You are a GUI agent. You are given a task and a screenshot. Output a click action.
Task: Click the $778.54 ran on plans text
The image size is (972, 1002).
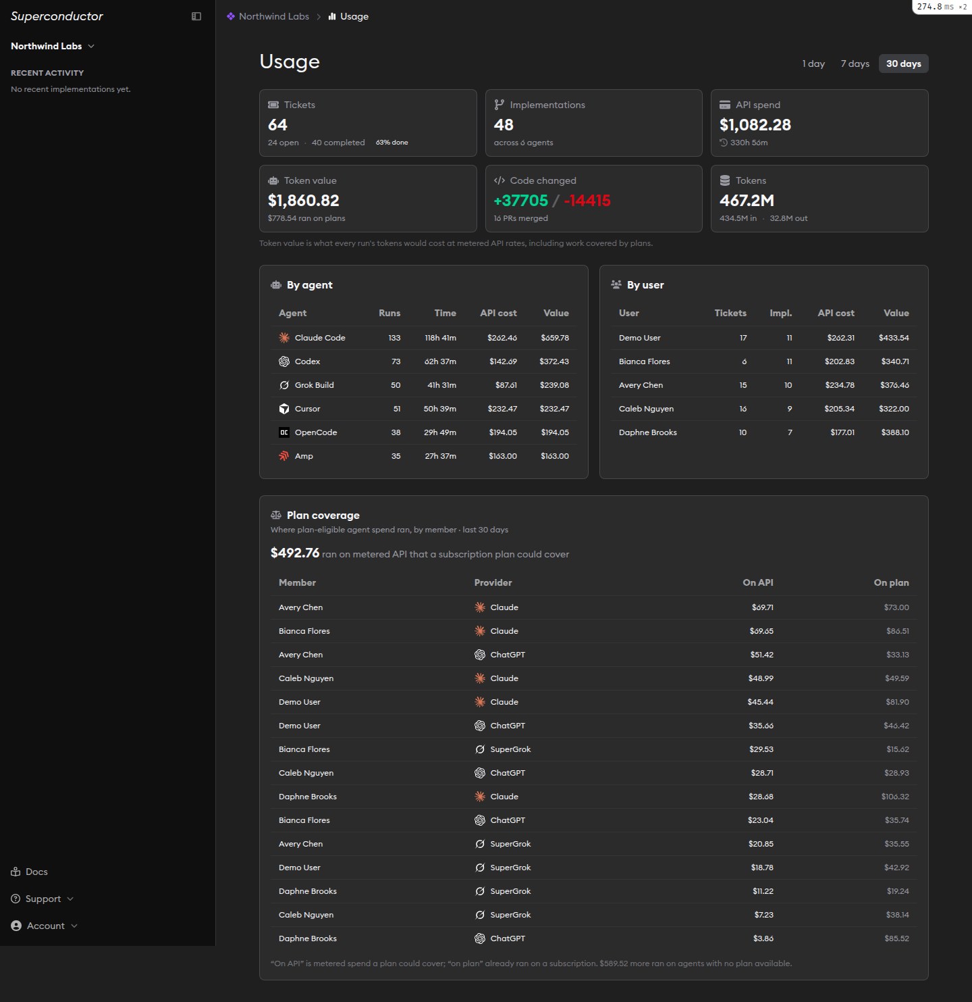point(306,218)
